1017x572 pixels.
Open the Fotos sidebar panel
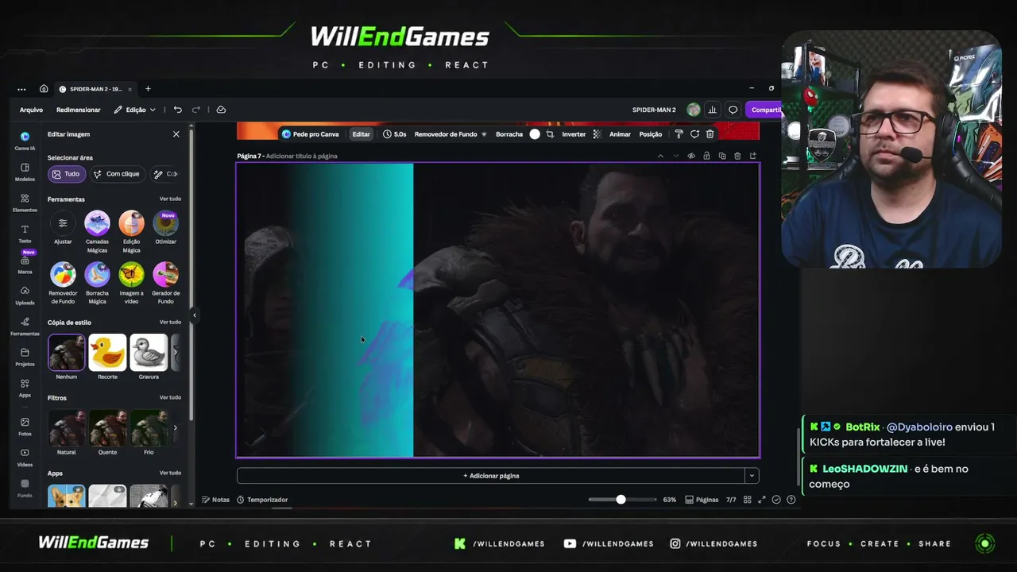pos(25,427)
